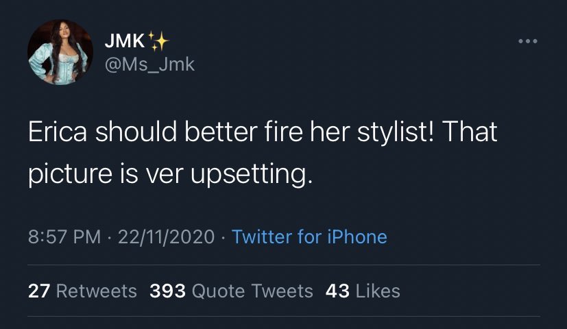This screenshot has height=329, width=567.
Task: Click the 22/11/2020 date
Action: click(167, 237)
